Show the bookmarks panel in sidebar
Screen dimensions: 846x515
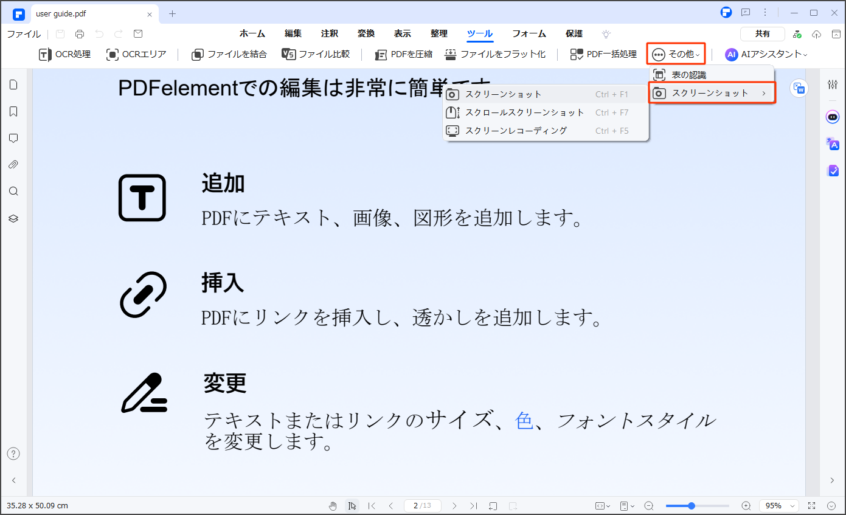(x=13, y=111)
